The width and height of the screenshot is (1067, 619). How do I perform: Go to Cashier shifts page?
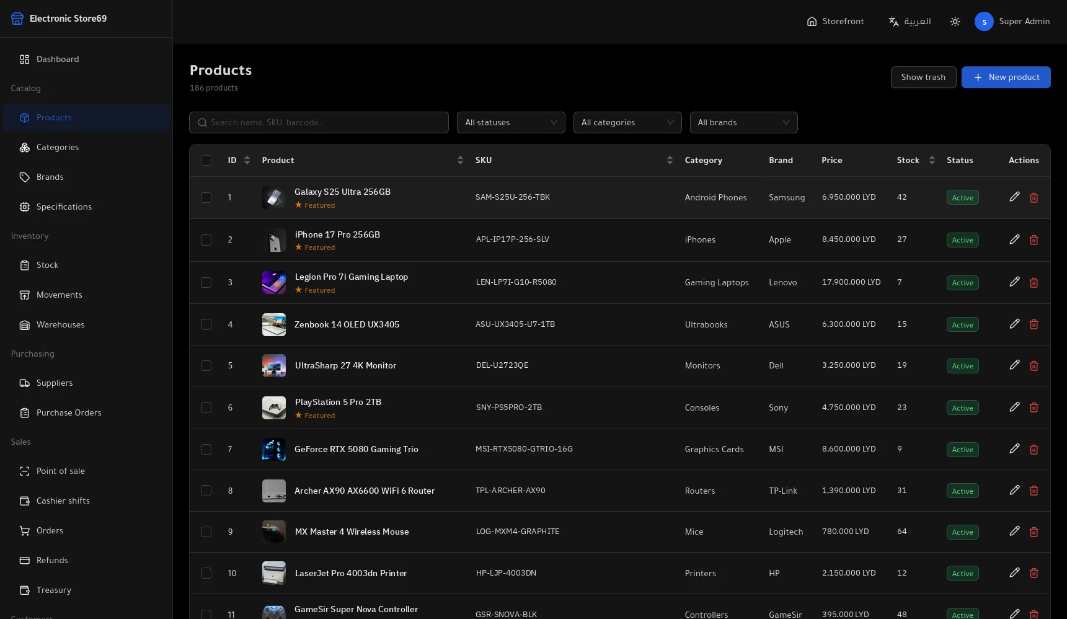click(x=86, y=501)
